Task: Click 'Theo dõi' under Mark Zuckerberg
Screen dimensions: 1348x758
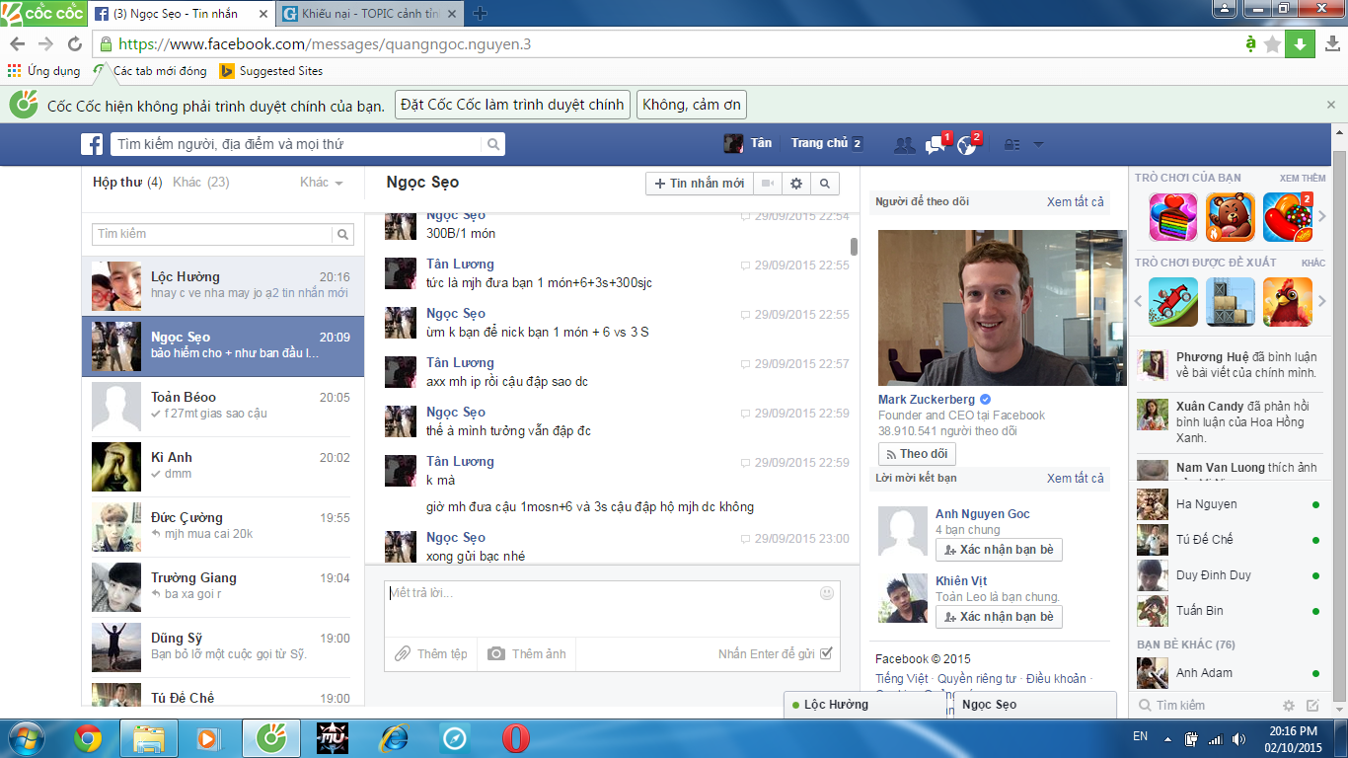Action: (x=917, y=454)
